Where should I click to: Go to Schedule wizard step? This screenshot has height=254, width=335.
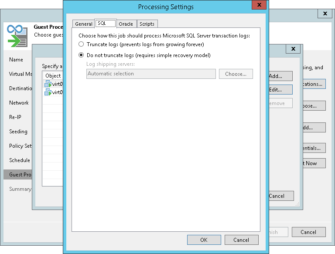[20, 160]
